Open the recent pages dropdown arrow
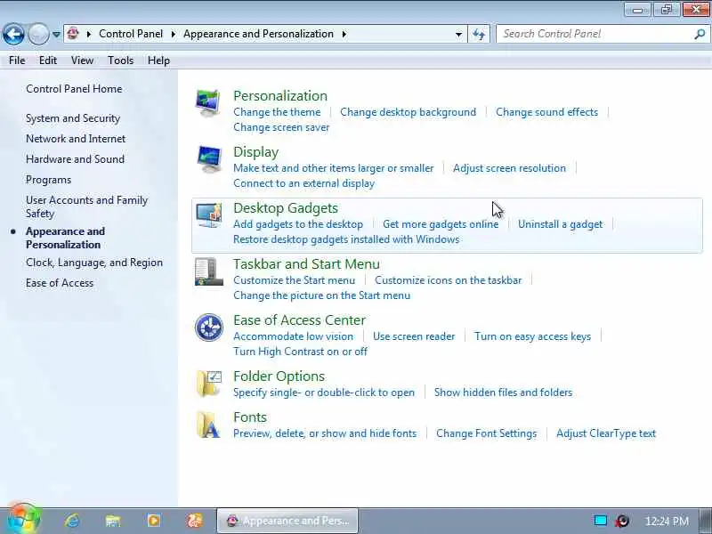The height and width of the screenshot is (534, 712). click(56, 34)
